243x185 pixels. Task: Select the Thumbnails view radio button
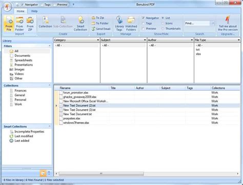click(x=163, y=29)
